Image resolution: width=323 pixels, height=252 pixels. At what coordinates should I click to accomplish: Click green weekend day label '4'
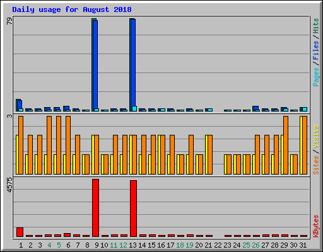point(49,245)
